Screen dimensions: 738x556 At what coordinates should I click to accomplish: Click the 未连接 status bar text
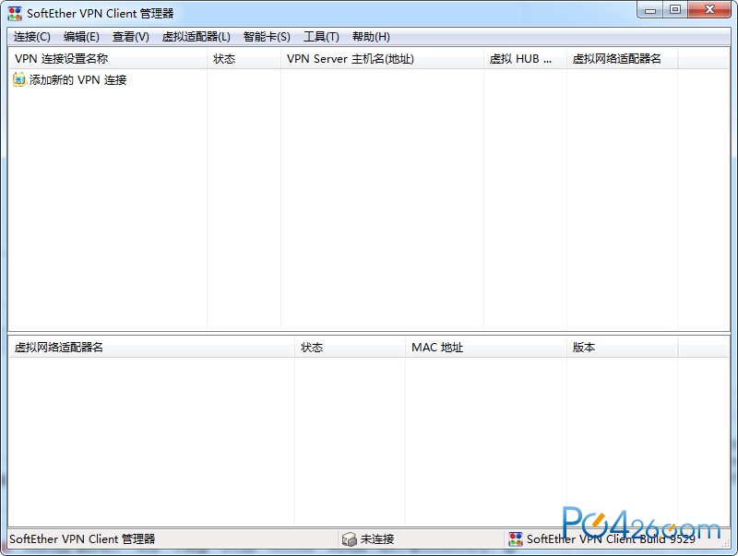click(x=377, y=539)
